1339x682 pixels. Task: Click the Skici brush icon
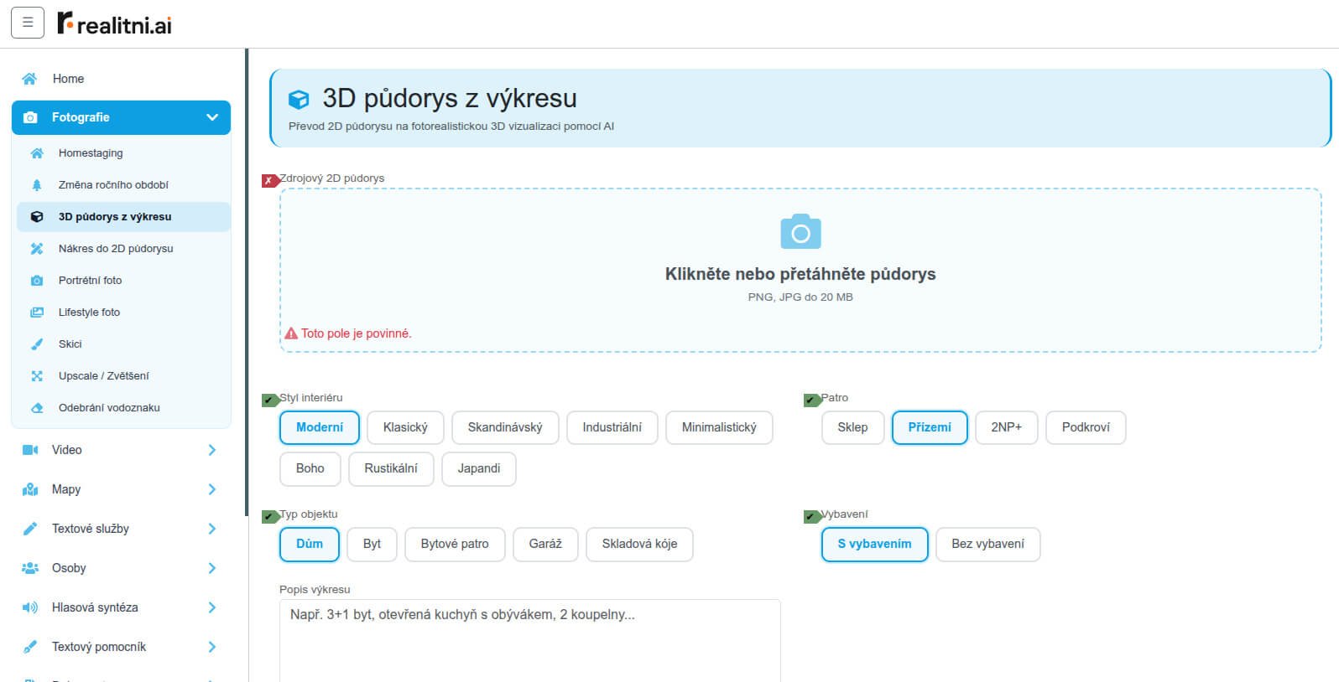point(37,344)
